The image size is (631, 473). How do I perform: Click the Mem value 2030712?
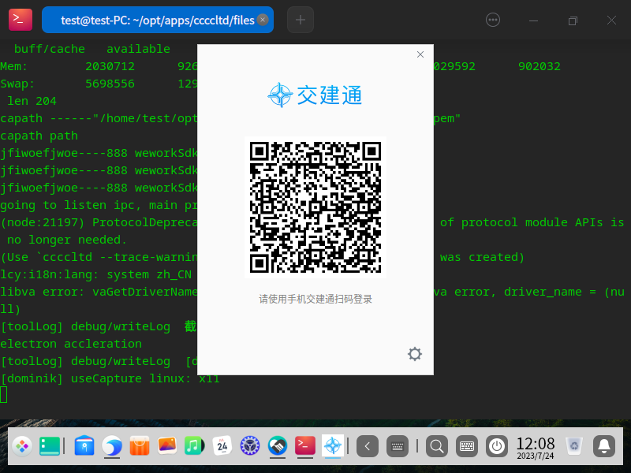pos(110,66)
